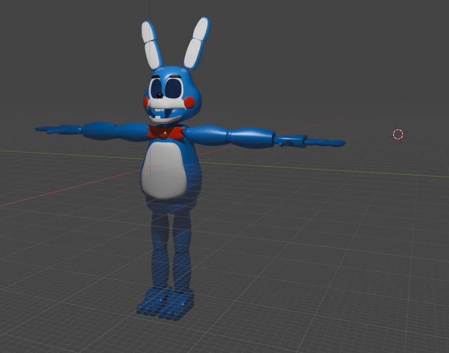Viewport: 449px width, 353px height.
Task: Select the rabbit's white buck teeth
Action: (x=158, y=111)
